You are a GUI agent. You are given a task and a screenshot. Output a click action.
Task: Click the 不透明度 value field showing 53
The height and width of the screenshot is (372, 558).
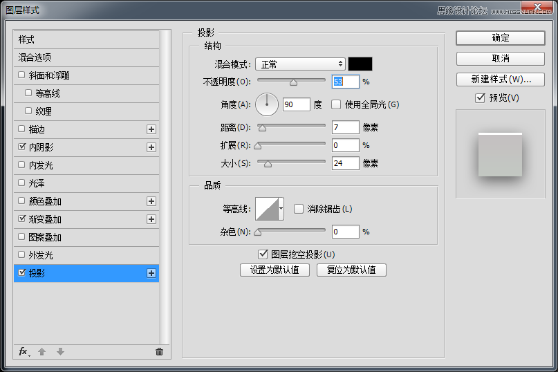point(345,82)
